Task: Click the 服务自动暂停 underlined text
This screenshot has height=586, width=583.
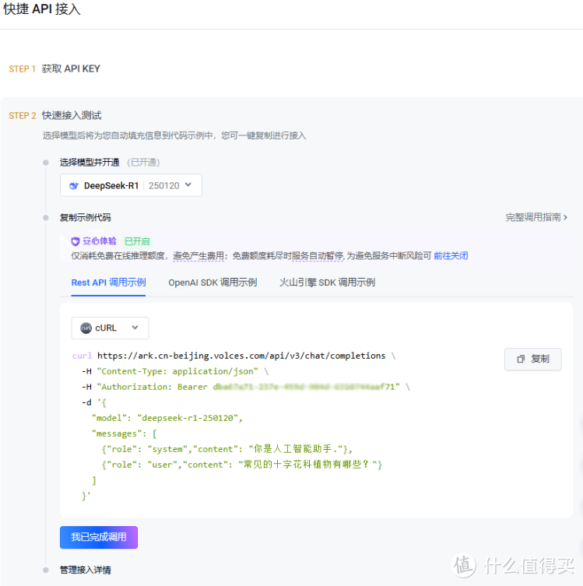Action: pos(318,255)
